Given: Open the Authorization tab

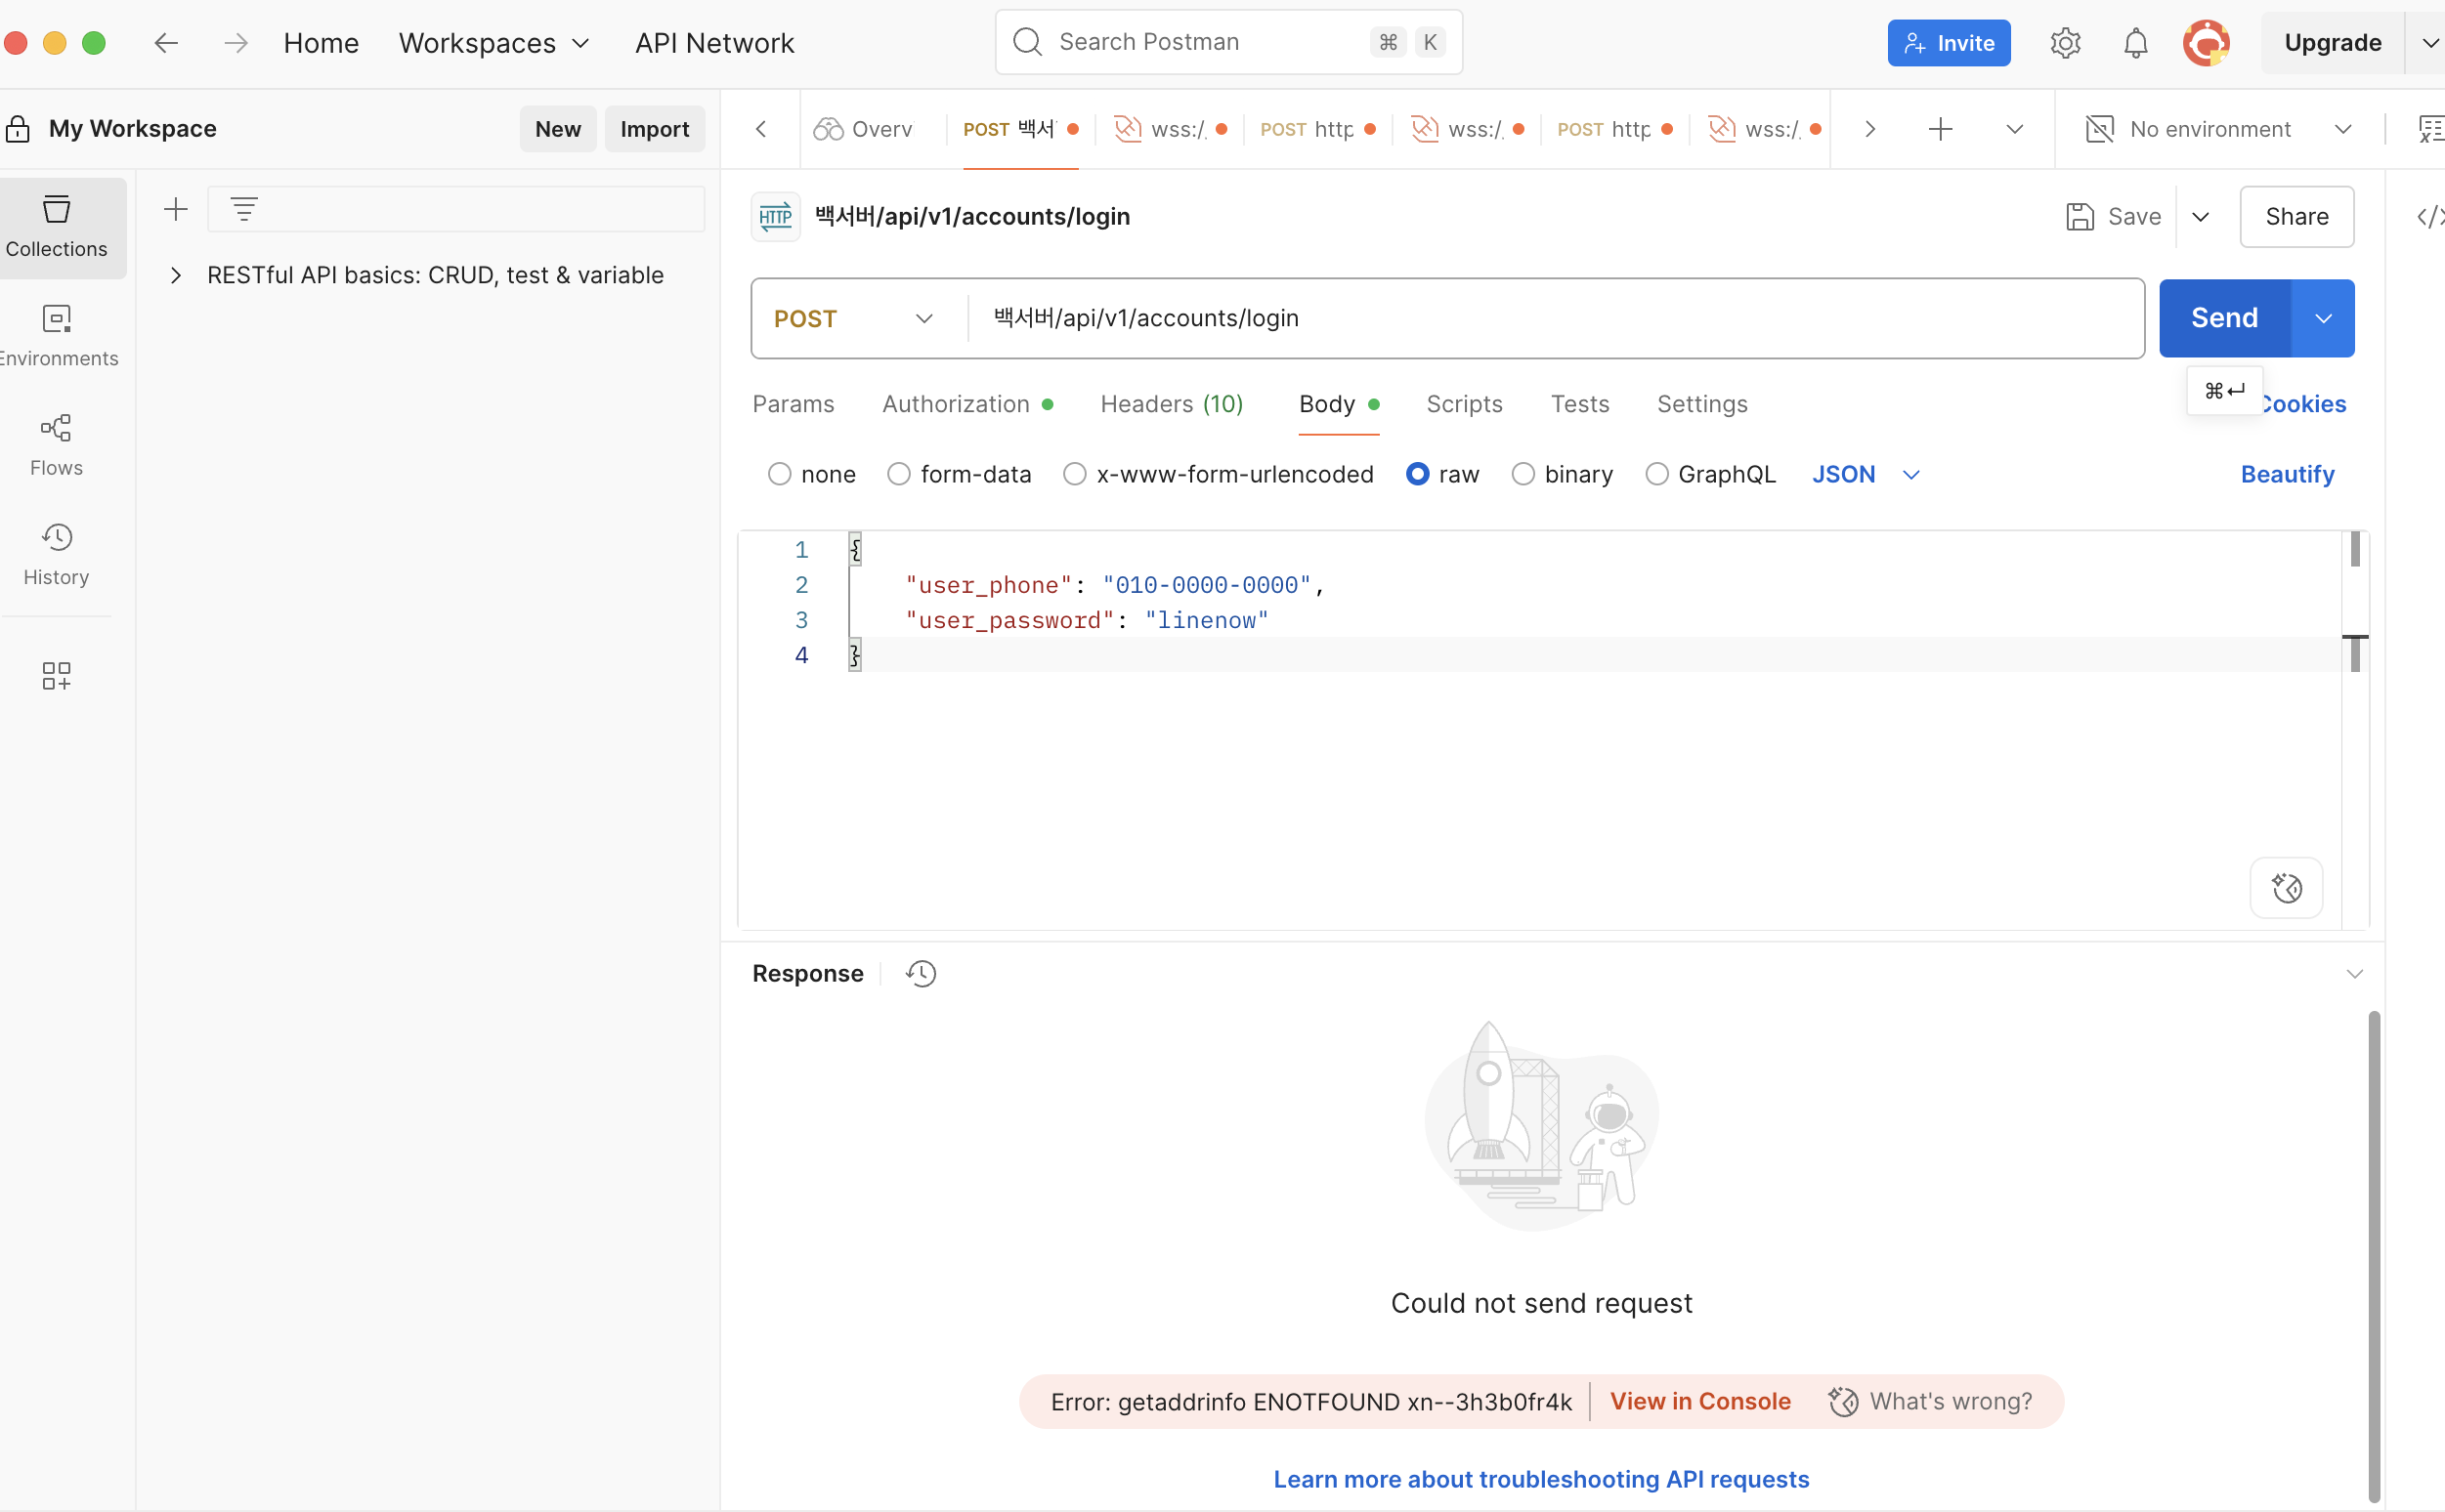Looking at the screenshot, I should click(956, 404).
